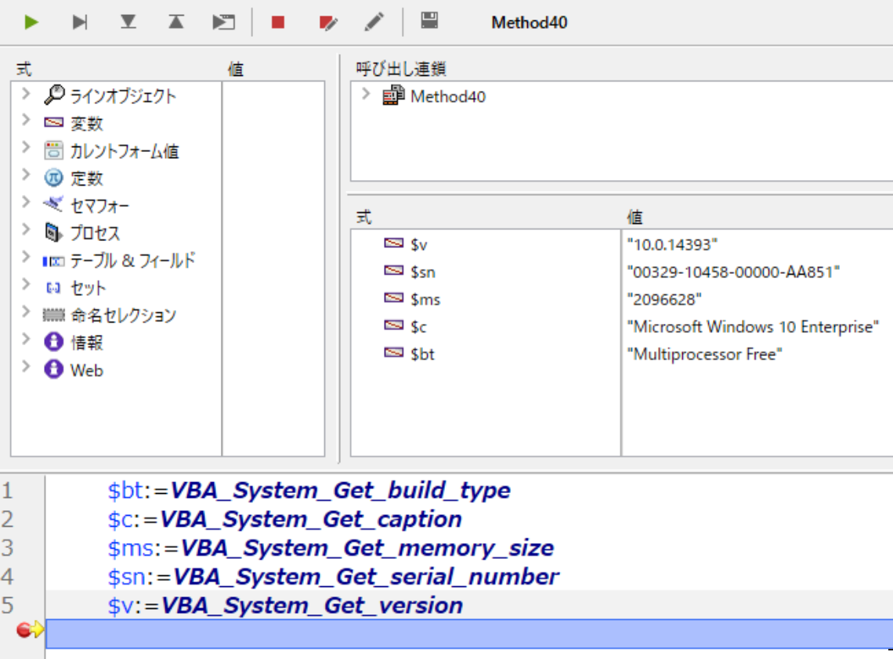Image resolution: width=893 pixels, height=659 pixels.
Task: Click the Step Into debugger icon
Action: 128,21
